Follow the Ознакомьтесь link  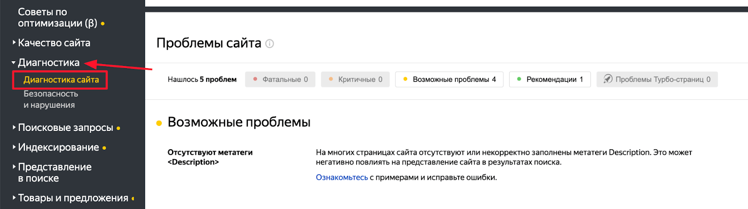point(342,177)
